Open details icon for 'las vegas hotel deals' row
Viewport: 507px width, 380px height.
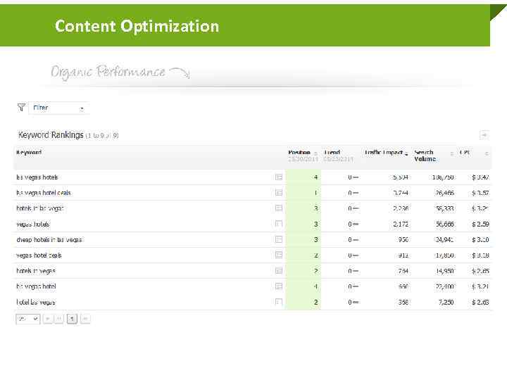[279, 193]
